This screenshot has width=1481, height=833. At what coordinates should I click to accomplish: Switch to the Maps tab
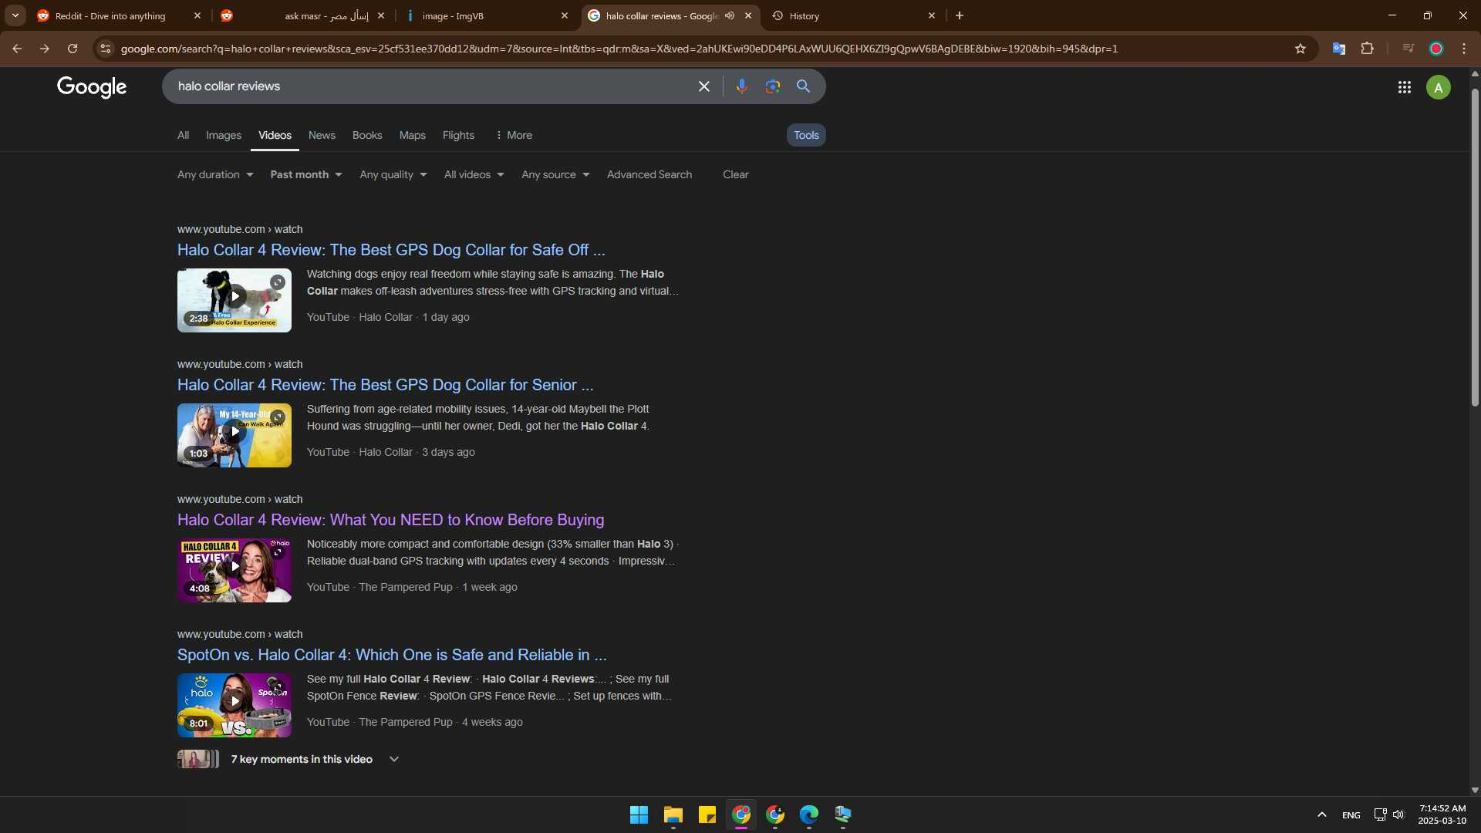[x=413, y=135]
